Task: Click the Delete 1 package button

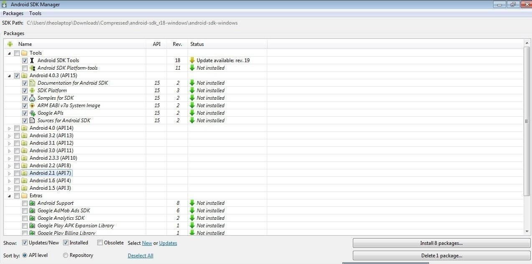Action: (441, 256)
